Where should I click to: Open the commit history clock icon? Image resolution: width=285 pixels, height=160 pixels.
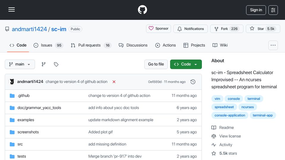coord(193,82)
